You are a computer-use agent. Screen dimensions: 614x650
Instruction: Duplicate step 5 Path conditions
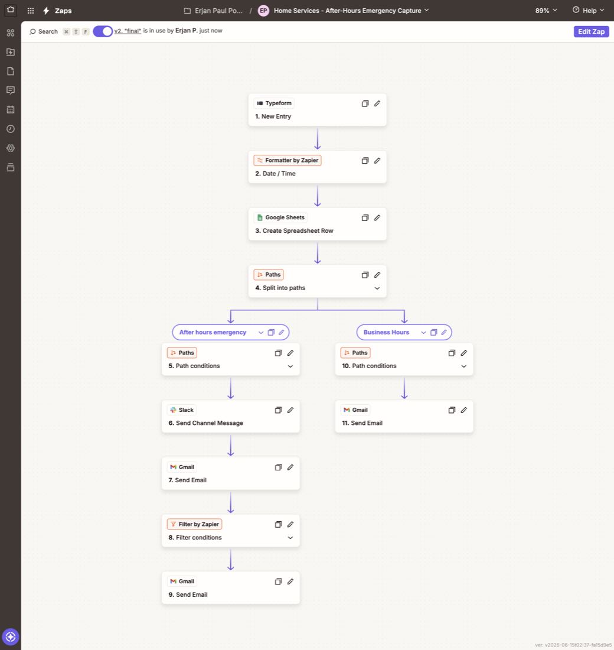[x=279, y=353]
